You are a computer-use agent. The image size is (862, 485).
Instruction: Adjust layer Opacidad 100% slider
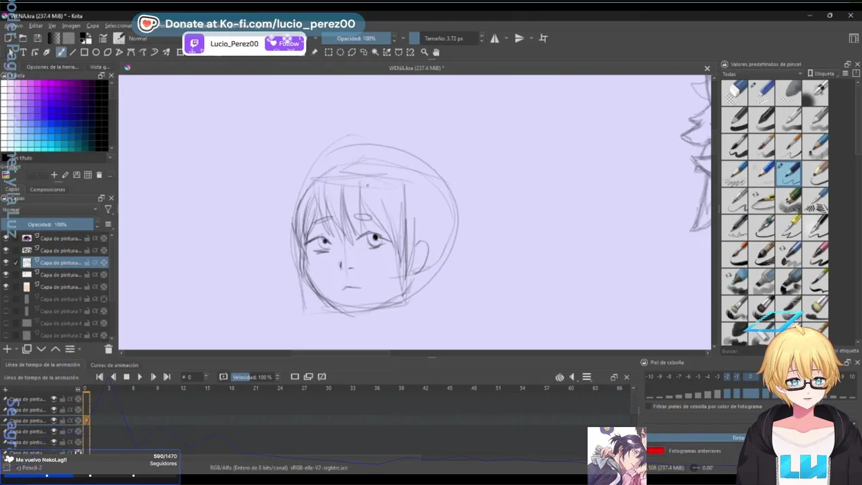pos(47,224)
